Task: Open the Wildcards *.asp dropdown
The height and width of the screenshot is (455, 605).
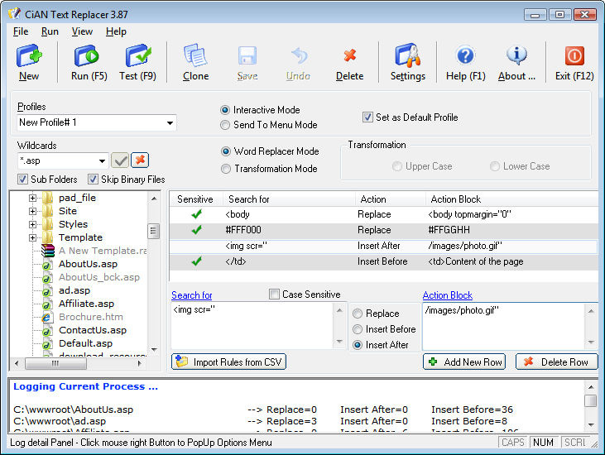Action: pos(103,160)
